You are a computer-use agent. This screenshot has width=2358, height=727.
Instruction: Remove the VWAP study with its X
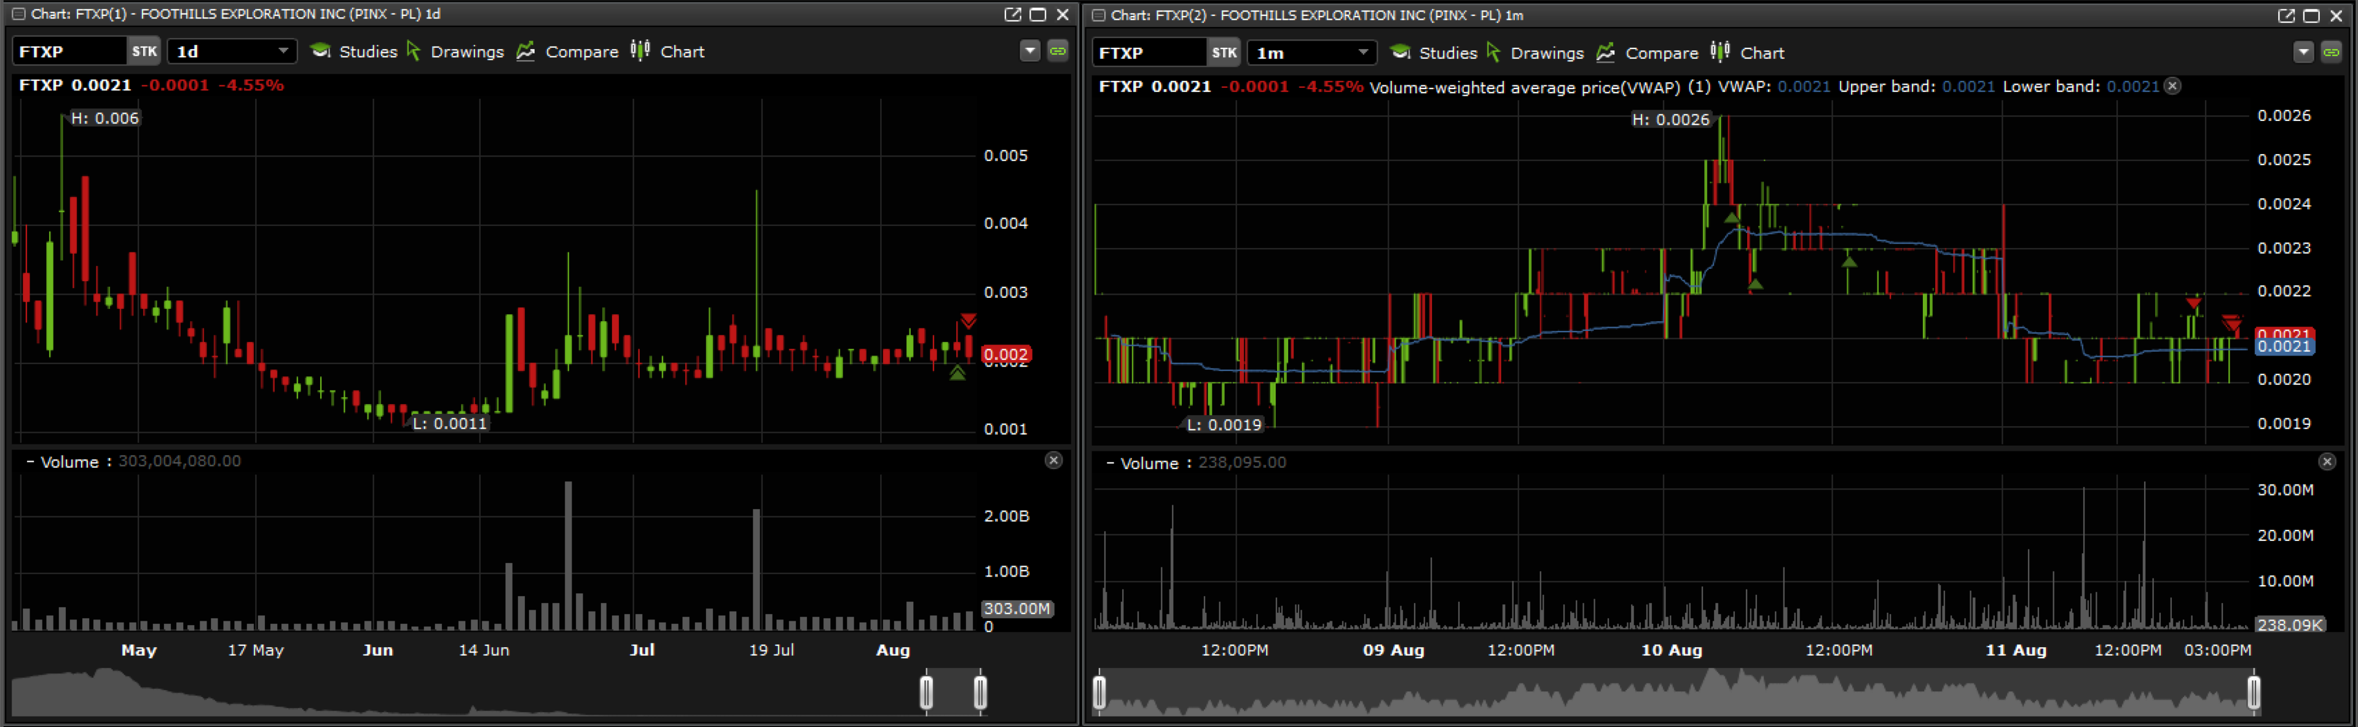(x=2172, y=86)
